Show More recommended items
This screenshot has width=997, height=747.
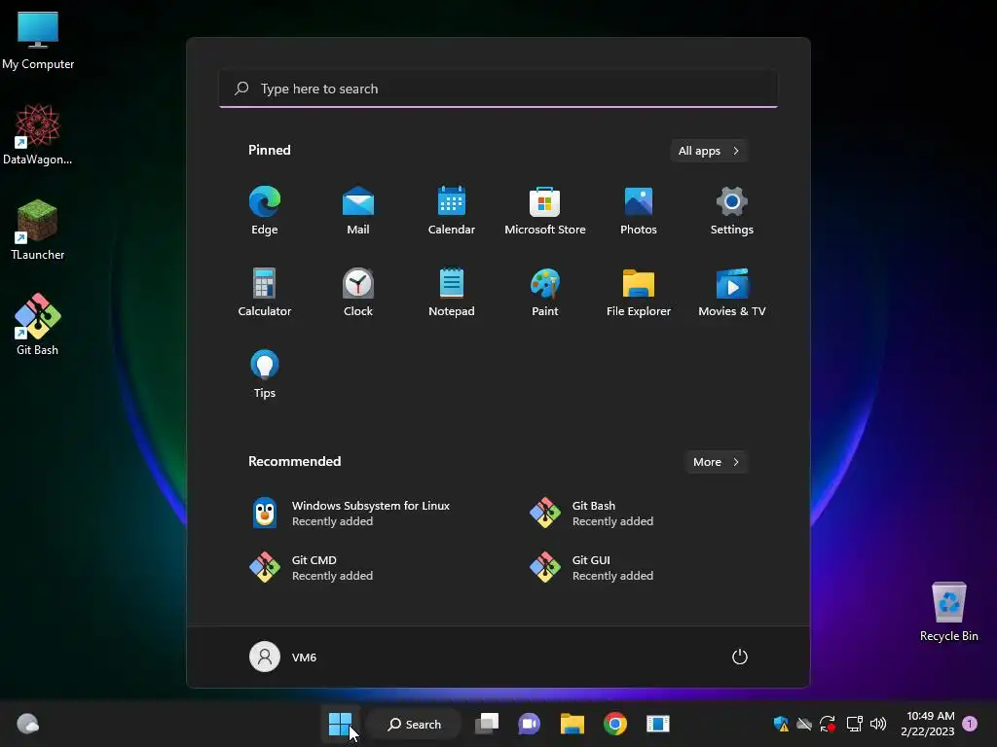716,462
